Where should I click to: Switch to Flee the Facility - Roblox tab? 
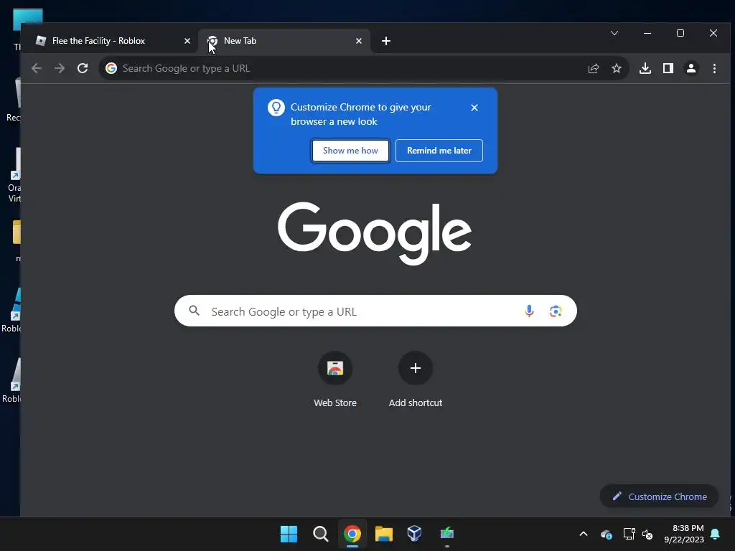pyautogui.click(x=113, y=41)
